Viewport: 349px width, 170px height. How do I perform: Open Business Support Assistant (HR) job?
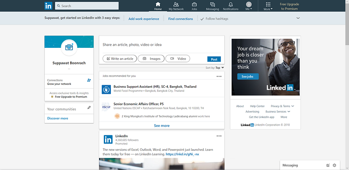(x=155, y=87)
